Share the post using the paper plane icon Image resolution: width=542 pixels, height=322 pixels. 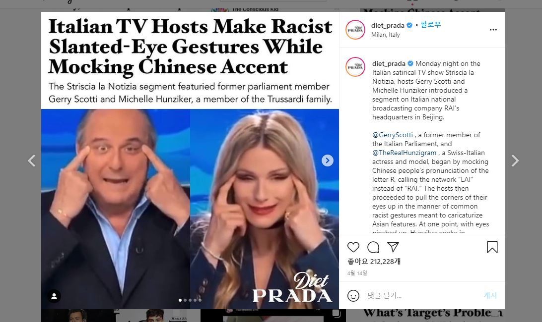pos(393,247)
